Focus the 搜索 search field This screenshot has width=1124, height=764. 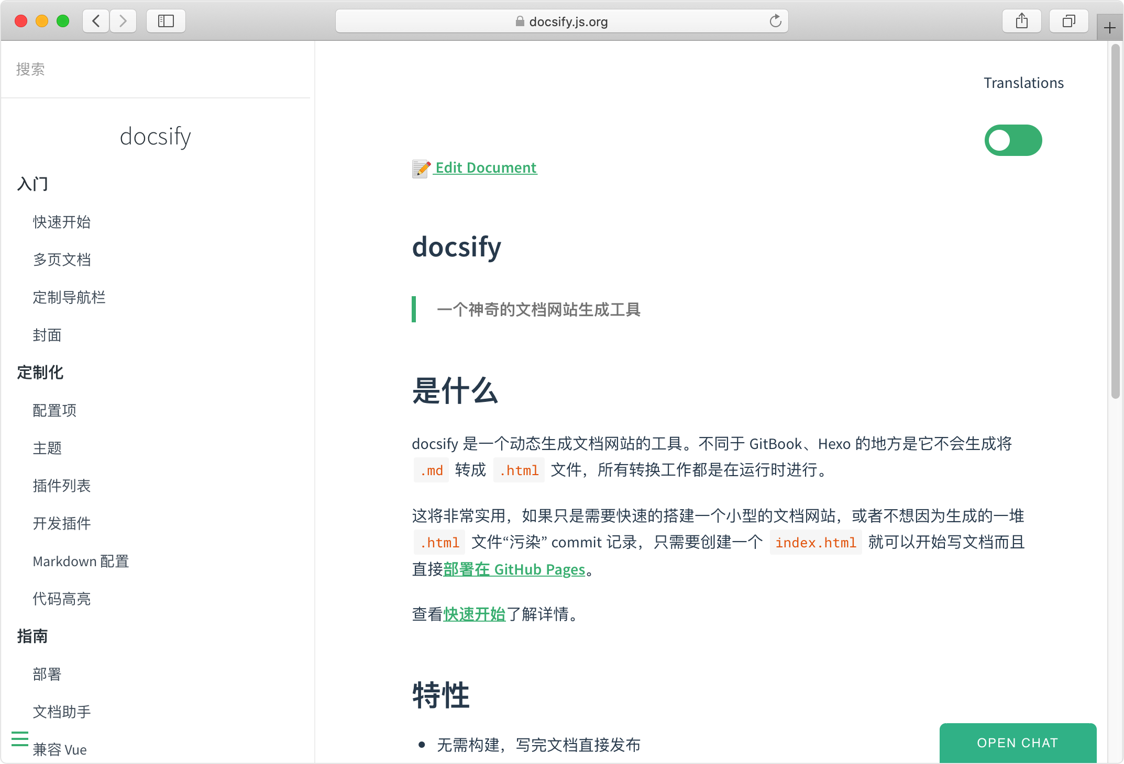click(156, 69)
